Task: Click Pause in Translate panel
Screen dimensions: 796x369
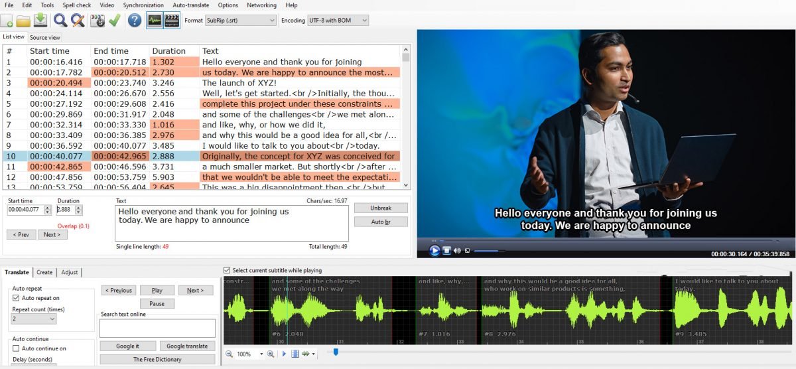Action: pos(157,303)
